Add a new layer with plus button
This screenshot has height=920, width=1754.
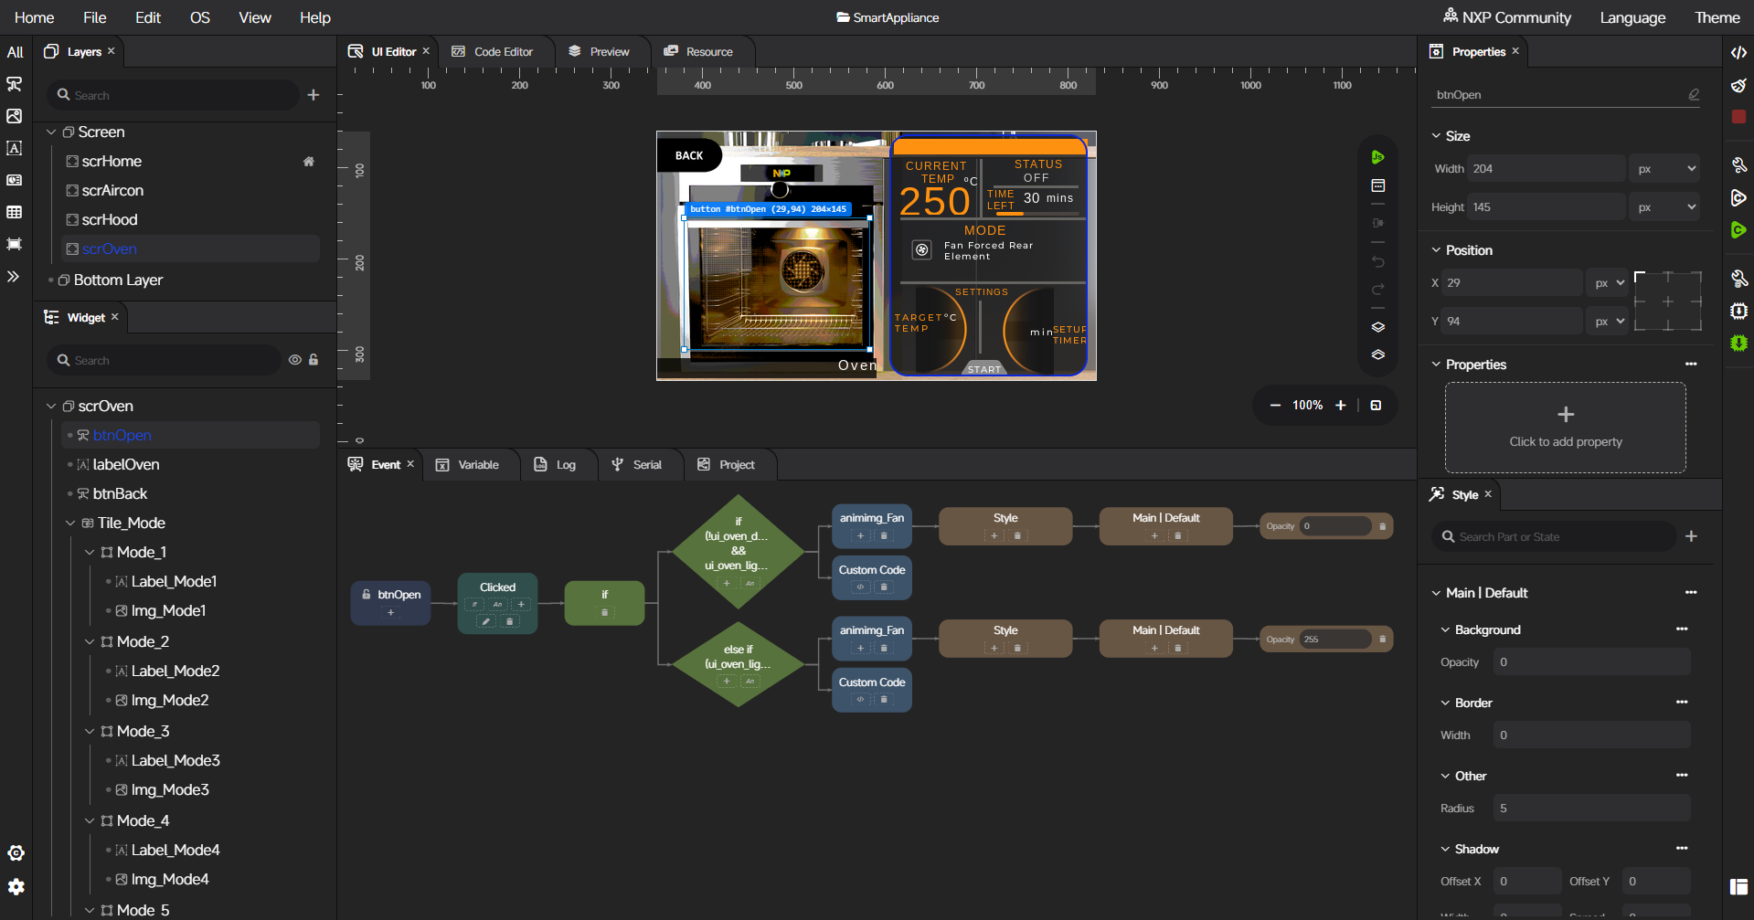point(314,95)
